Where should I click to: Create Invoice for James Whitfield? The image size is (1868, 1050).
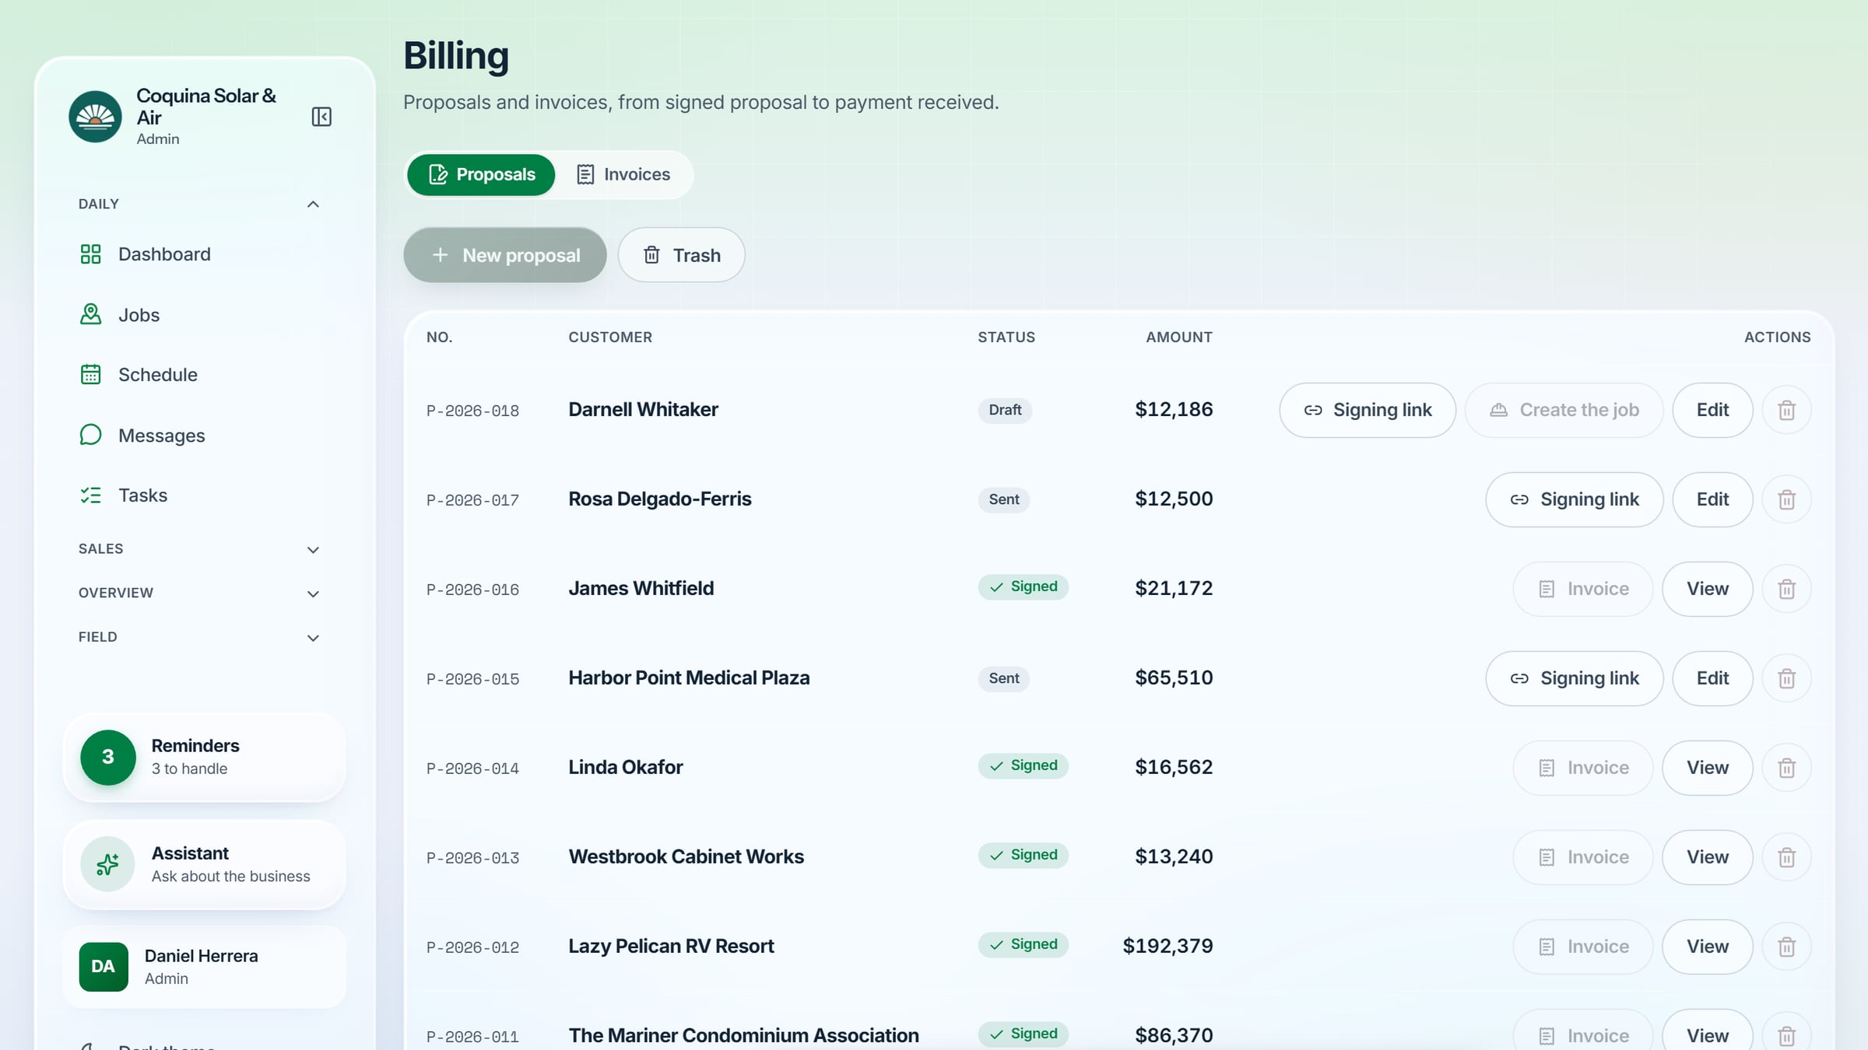point(1583,589)
